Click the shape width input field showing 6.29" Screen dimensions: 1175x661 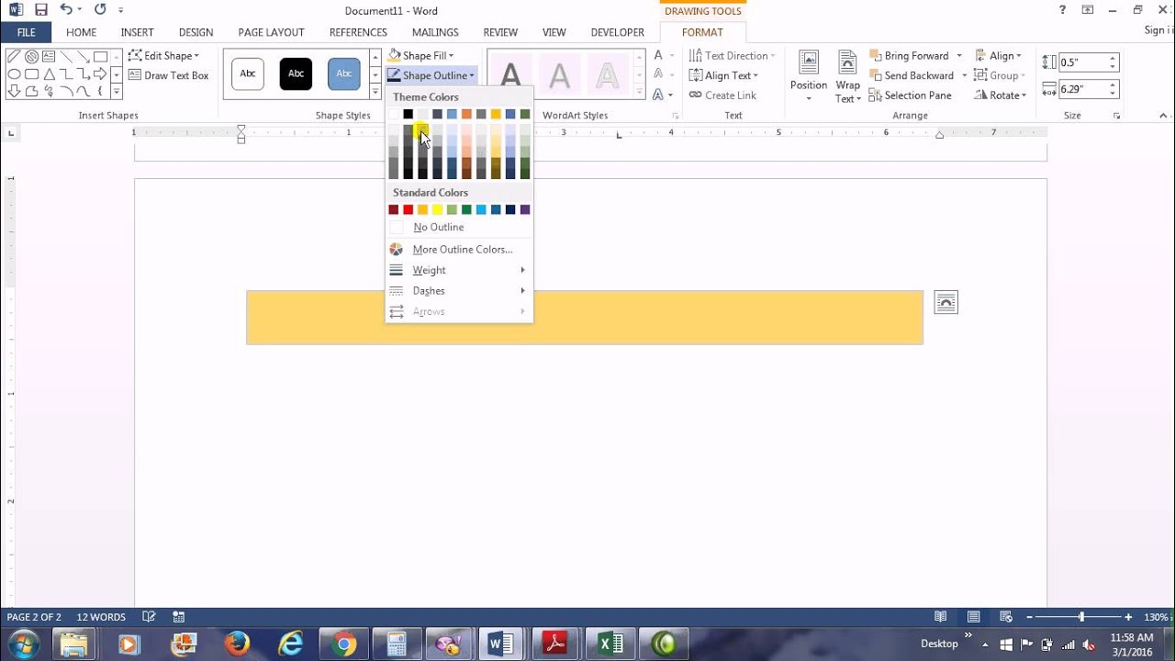coord(1083,89)
